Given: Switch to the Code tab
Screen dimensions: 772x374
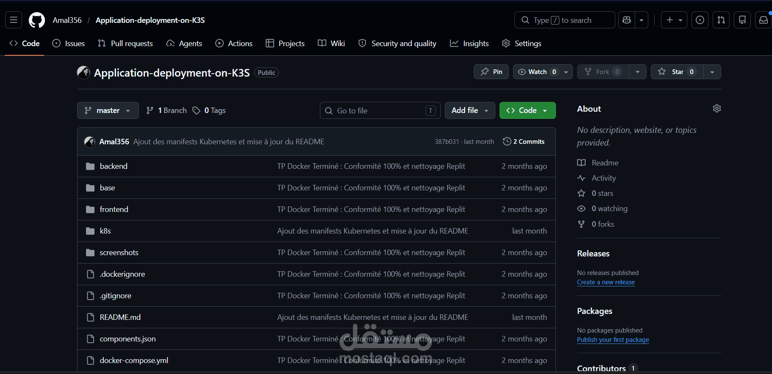Looking at the screenshot, I should 25,44.
